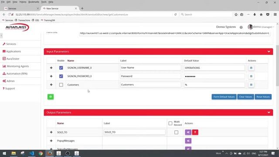Viewport: 279px width, 157px height.
Task: Click the OPERATIONS default value field
Action: tap(214, 68)
